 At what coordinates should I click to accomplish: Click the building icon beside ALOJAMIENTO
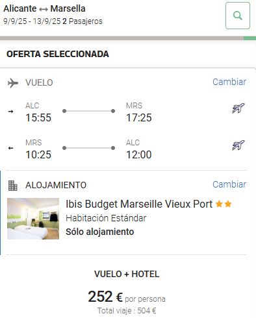click(x=12, y=186)
